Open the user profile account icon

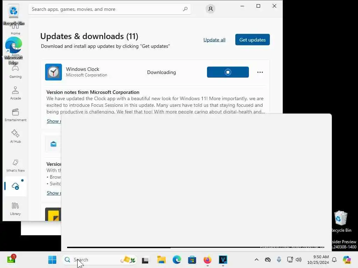(210, 9)
